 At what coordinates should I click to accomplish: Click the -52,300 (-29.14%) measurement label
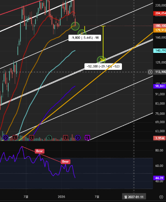[103, 66]
